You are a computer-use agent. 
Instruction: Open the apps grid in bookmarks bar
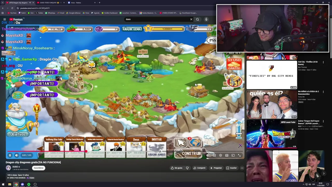coord(3,13)
